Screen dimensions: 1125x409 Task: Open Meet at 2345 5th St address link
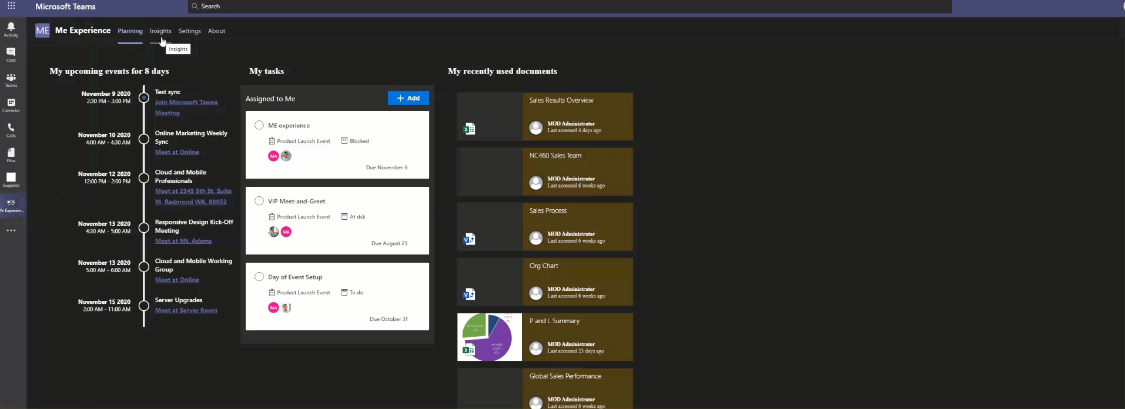193,196
